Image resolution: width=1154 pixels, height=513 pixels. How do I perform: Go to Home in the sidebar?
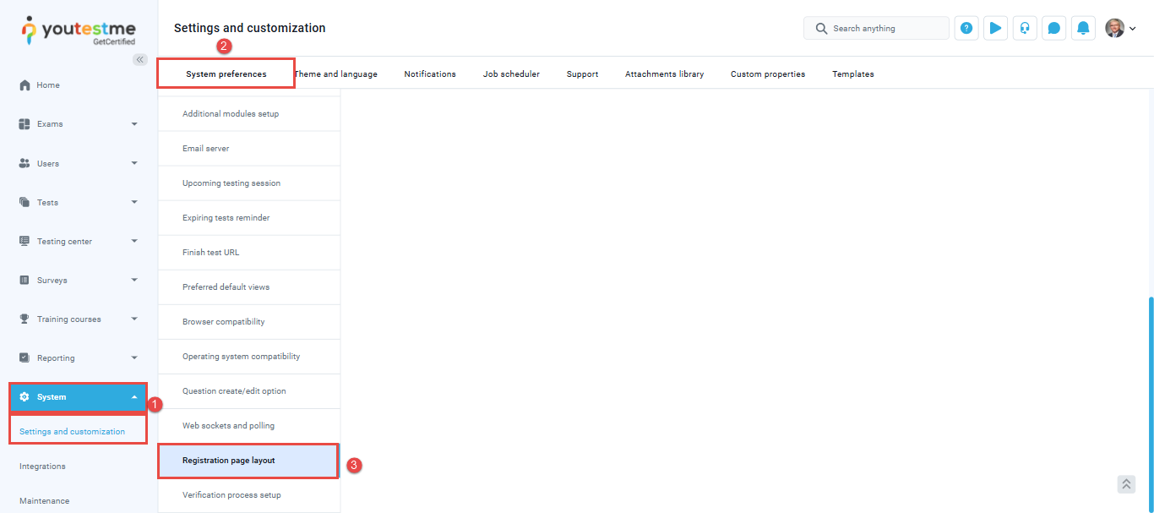(x=48, y=85)
